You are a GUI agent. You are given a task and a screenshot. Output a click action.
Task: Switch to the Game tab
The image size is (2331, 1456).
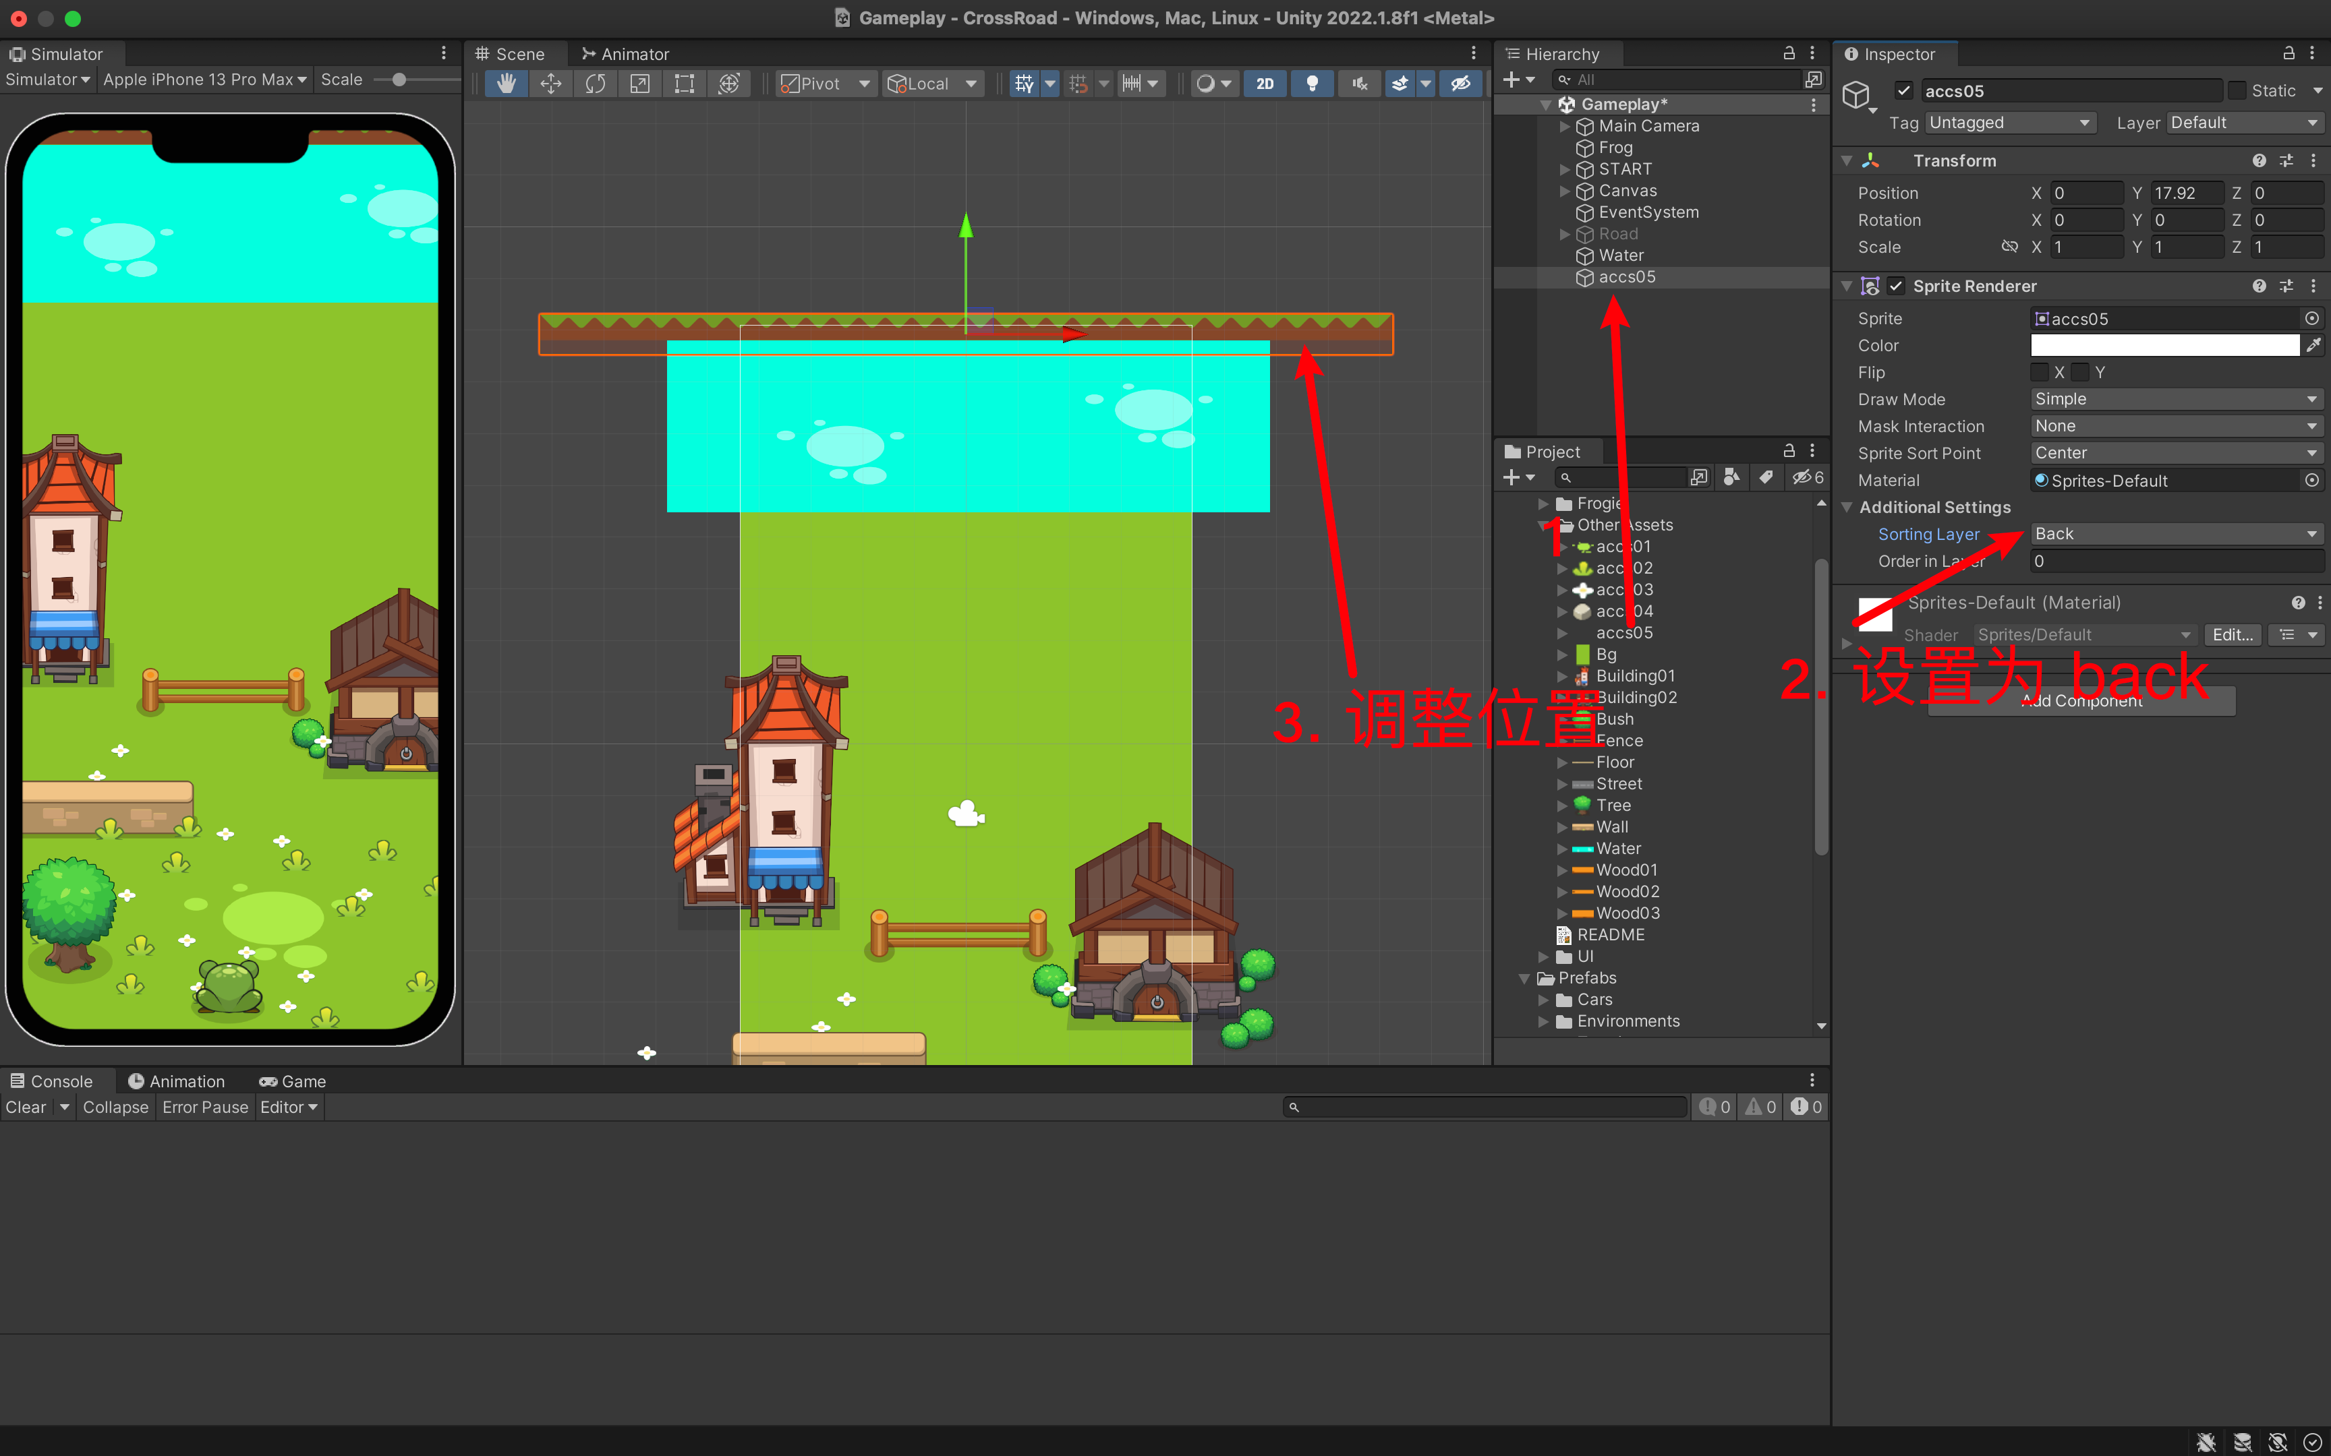click(x=293, y=1081)
